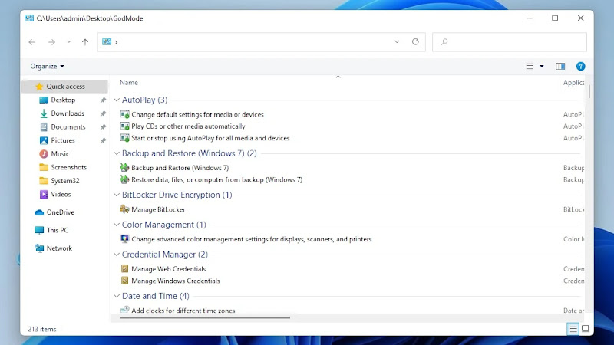Open the Screenshots folder
Screen dimensions: 614x345
pyautogui.click(x=68, y=167)
